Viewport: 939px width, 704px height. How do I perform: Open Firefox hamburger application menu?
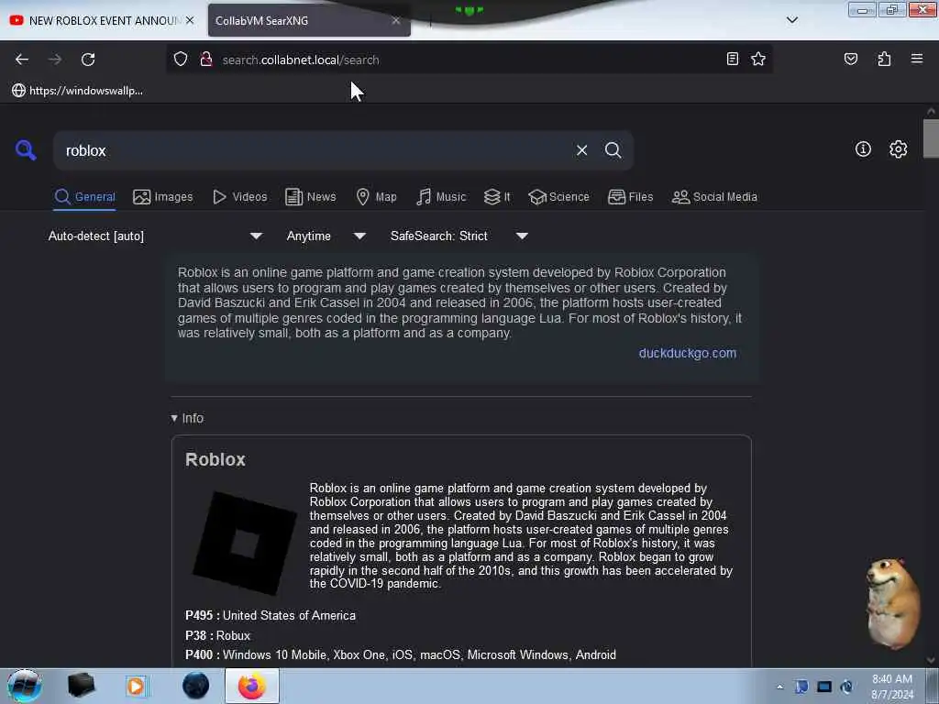[x=916, y=59]
